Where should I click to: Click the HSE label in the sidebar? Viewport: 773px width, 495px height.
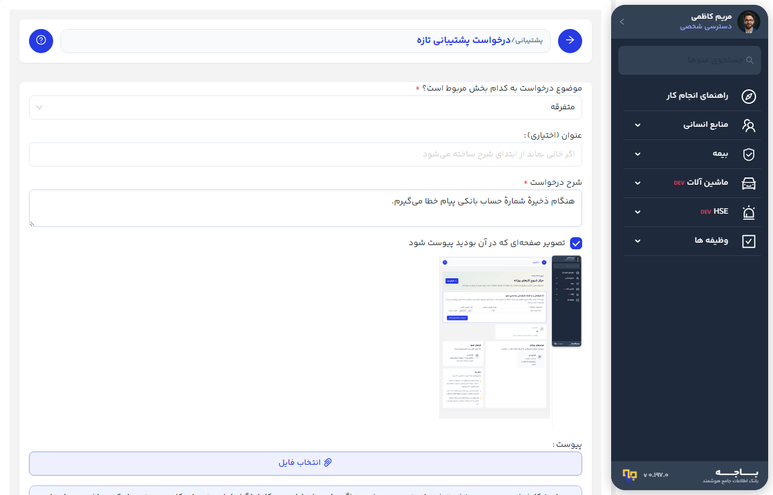click(721, 212)
